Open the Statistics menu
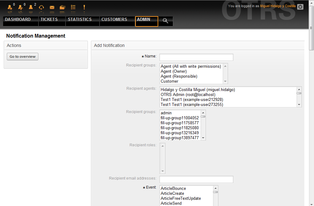The width and height of the screenshot is (314, 206). pos(80,20)
